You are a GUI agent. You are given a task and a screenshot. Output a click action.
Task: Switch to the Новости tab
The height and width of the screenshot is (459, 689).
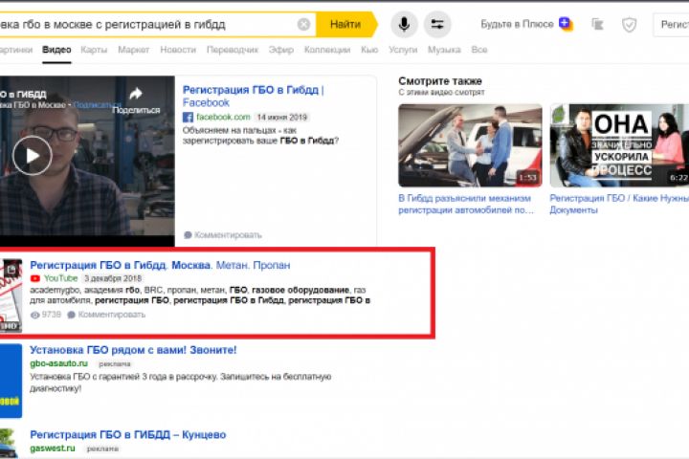[x=178, y=50]
